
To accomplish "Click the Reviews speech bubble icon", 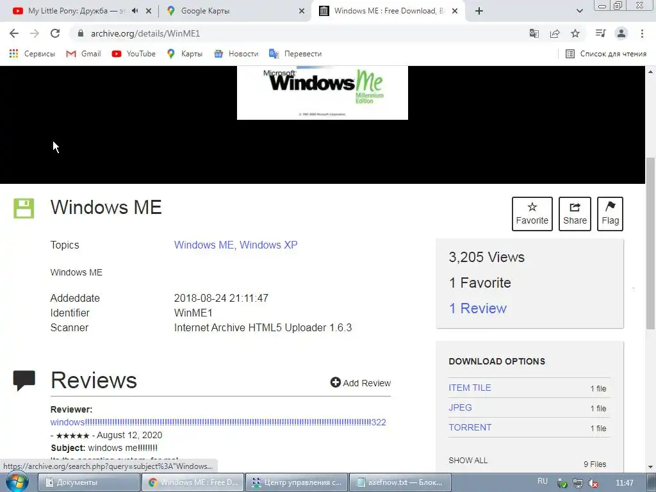I will (x=24, y=381).
